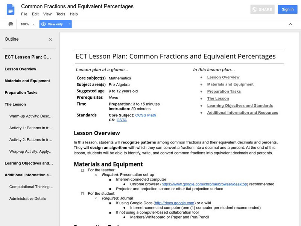Click the globe Share button
The image size is (301, 226).
pyautogui.click(x=263, y=9)
